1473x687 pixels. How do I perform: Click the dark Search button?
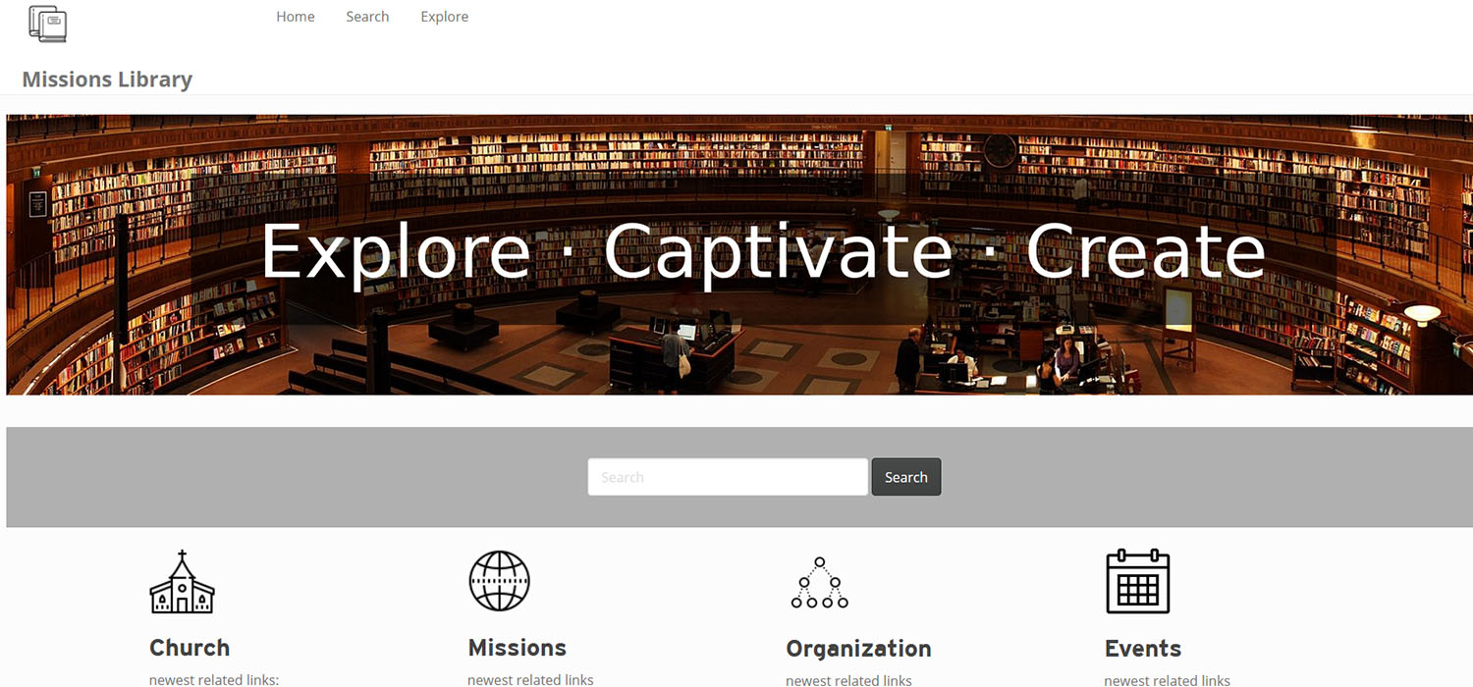point(906,477)
